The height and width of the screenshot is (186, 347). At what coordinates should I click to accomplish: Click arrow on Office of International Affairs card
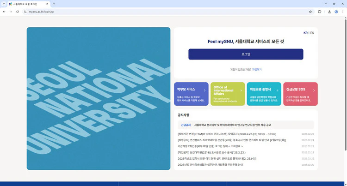[241, 90]
